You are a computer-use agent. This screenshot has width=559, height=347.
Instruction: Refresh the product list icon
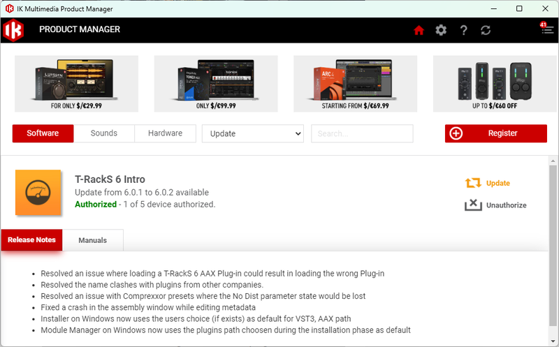point(486,30)
